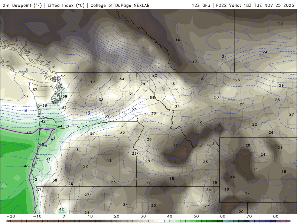Click the blue "15" lifted index contour label
Viewport: 297px width, 223px height.
tap(25, 111)
